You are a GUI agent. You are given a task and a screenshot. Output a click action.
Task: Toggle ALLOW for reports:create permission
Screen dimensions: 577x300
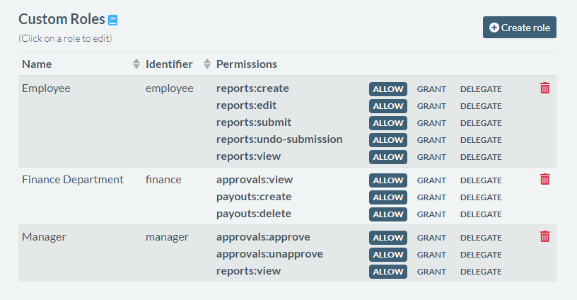(x=387, y=89)
